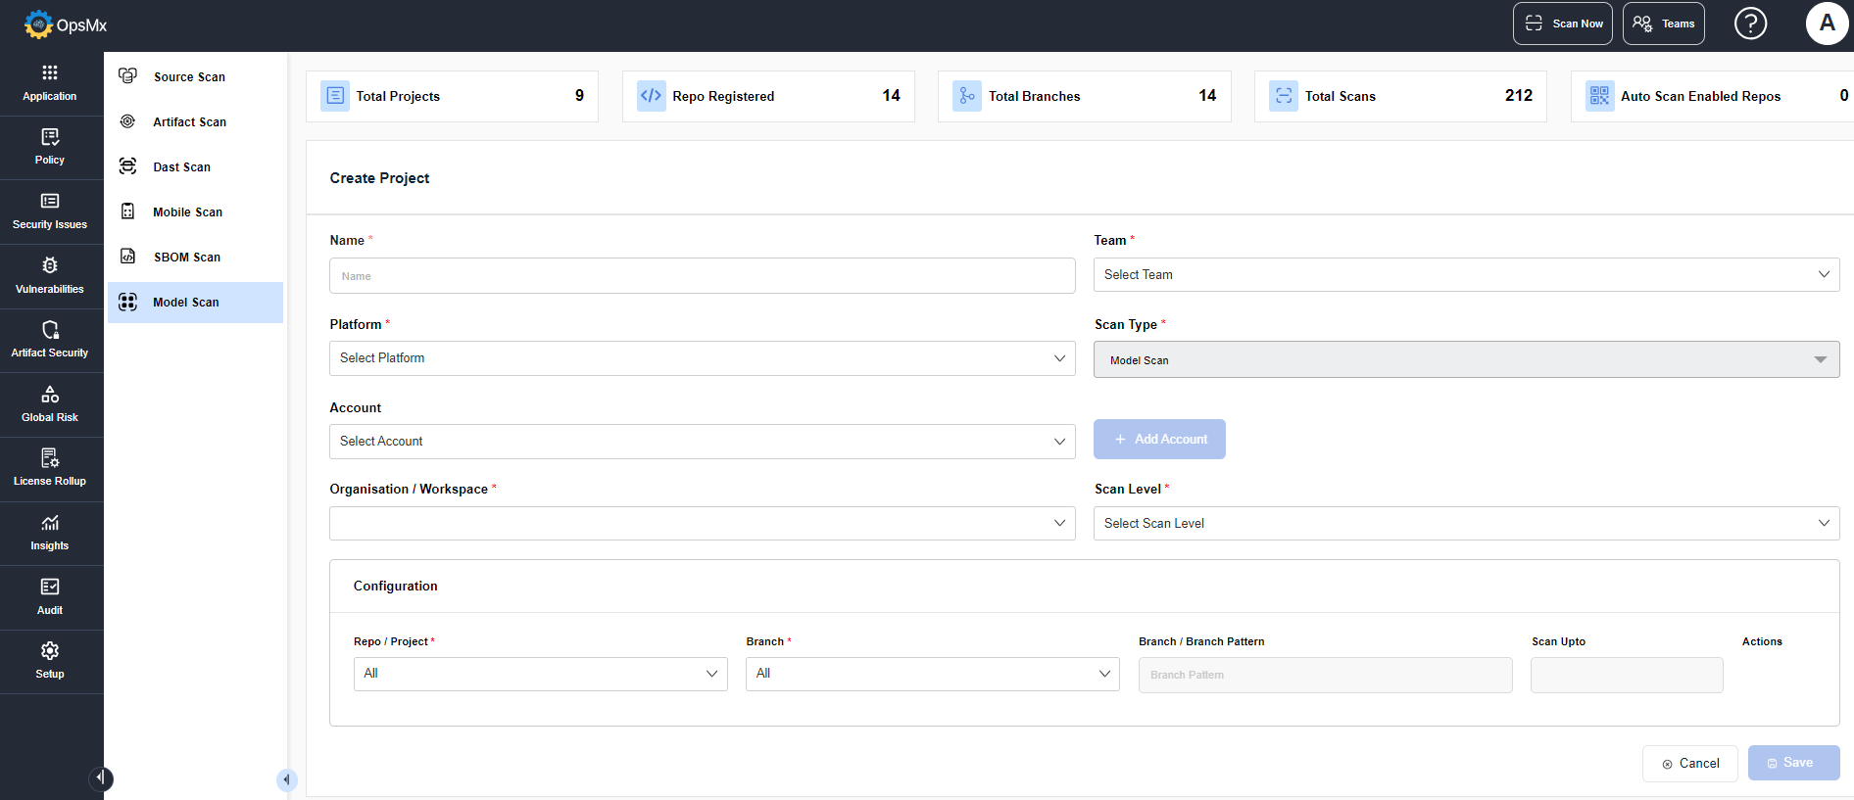Expand the Select Scan Level dropdown
This screenshot has height=800, width=1854.
click(x=1466, y=524)
